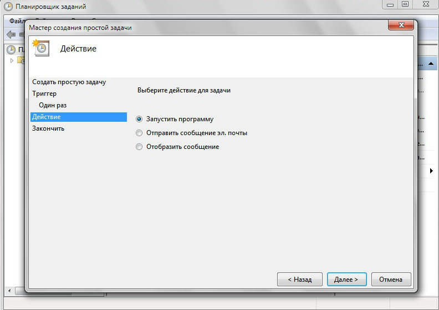
Task: Expand the library folder tree node
Action: [12, 60]
